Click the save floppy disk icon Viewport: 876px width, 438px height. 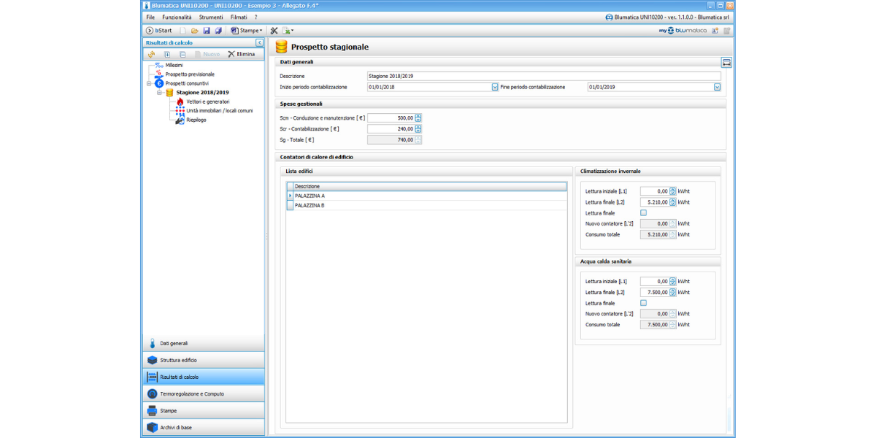click(207, 31)
